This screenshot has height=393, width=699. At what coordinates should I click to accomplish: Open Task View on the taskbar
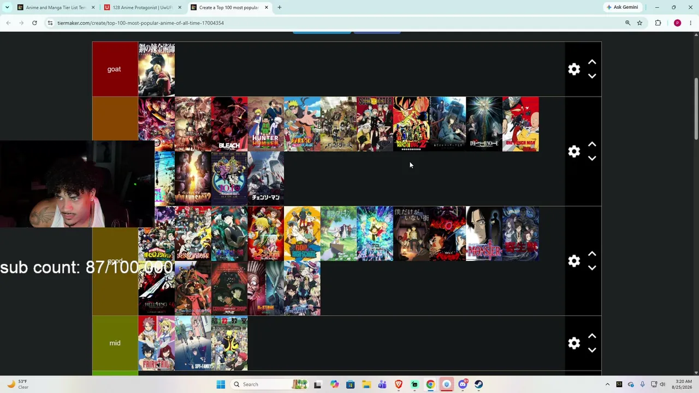[318, 384]
